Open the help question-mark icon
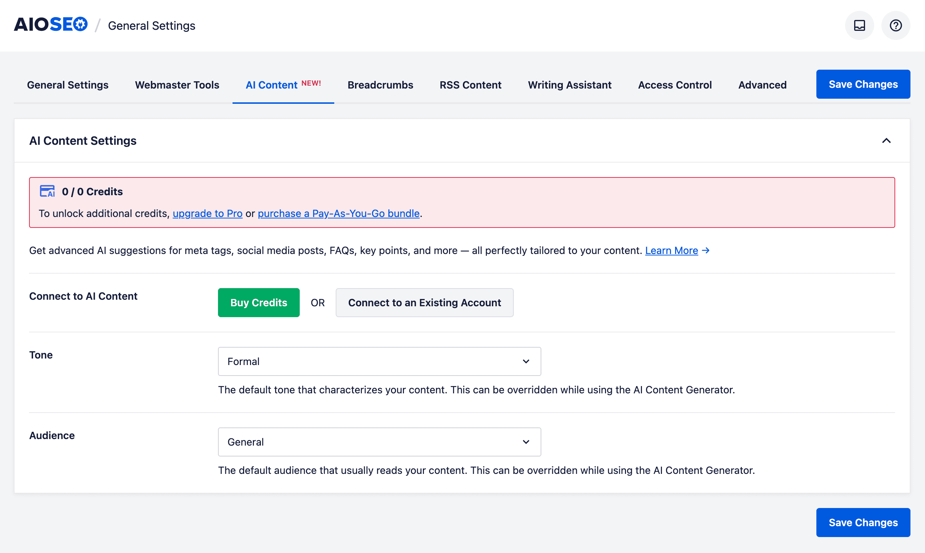This screenshot has width=925, height=553. (896, 25)
